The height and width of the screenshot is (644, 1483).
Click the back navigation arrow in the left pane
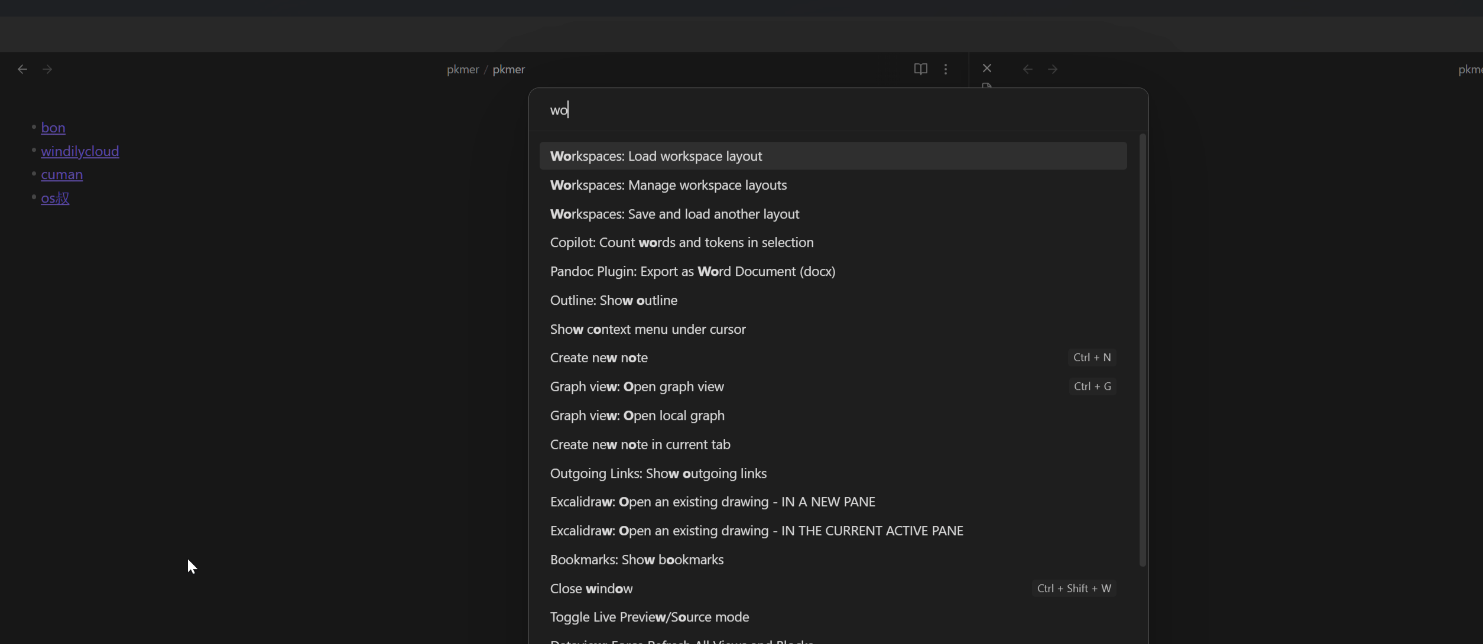pyautogui.click(x=22, y=69)
